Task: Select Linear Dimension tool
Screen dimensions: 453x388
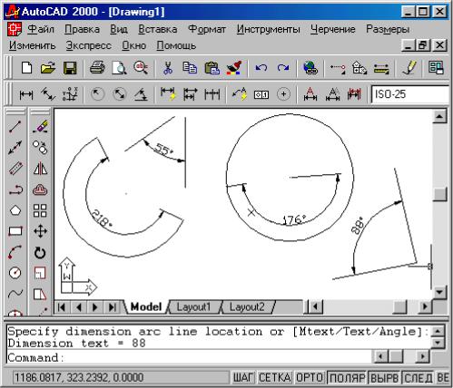Action: tap(26, 94)
